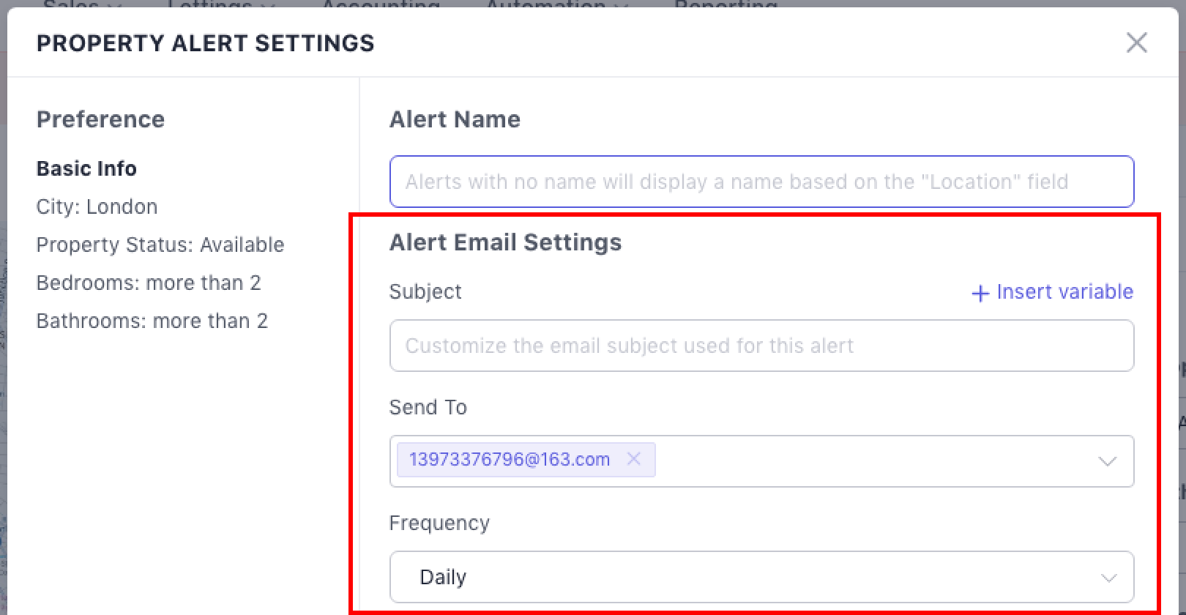The width and height of the screenshot is (1186, 615).
Task: Click Bedrooms: more than 2 entry
Action: [x=149, y=283]
